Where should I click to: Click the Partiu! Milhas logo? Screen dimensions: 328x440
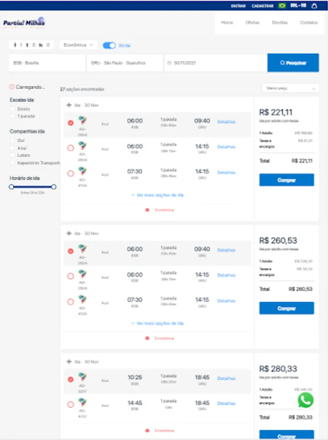24,22
